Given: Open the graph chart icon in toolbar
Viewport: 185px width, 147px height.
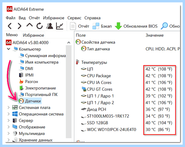Looking at the screenshot, I should [60, 26].
